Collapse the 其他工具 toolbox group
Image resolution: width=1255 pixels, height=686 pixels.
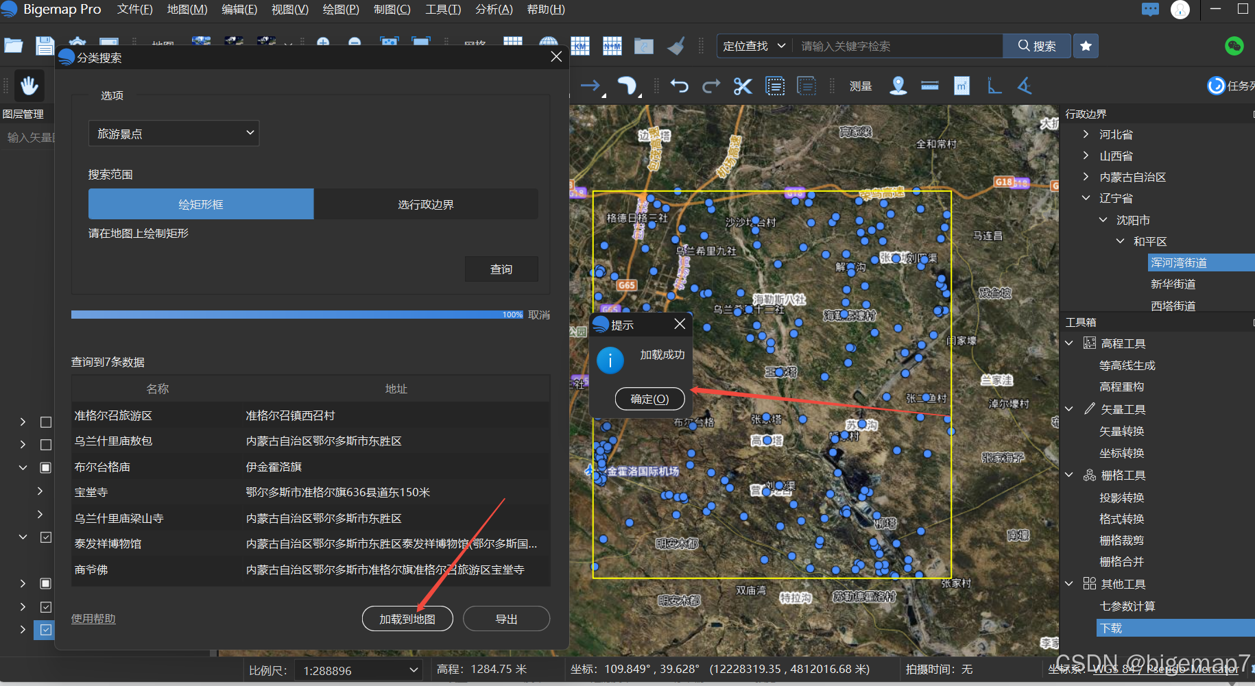(1069, 584)
